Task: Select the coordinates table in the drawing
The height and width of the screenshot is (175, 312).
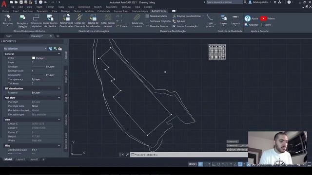Action: pos(217,52)
